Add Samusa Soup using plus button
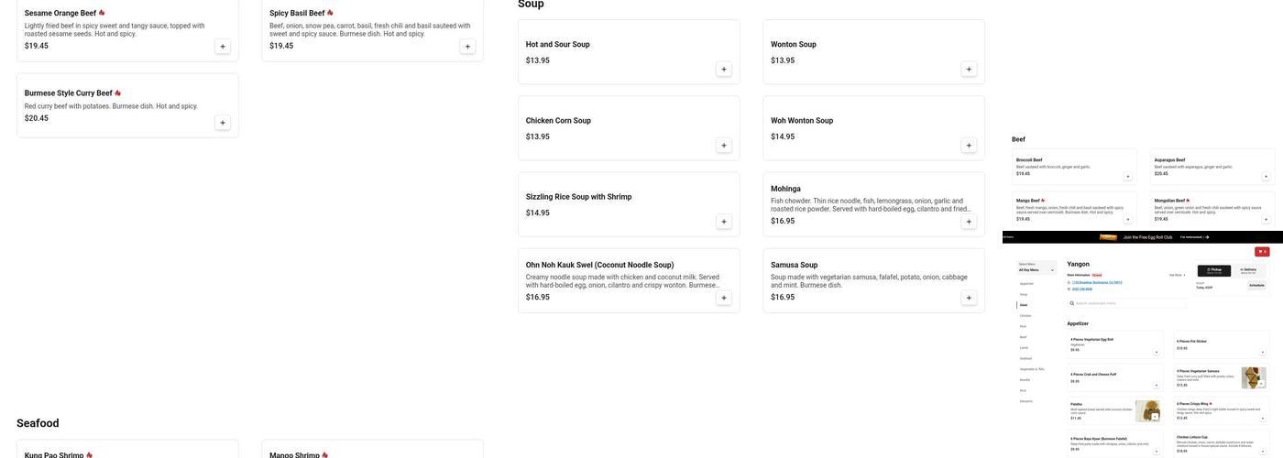This screenshot has height=458, width=1283. point(969,298)
